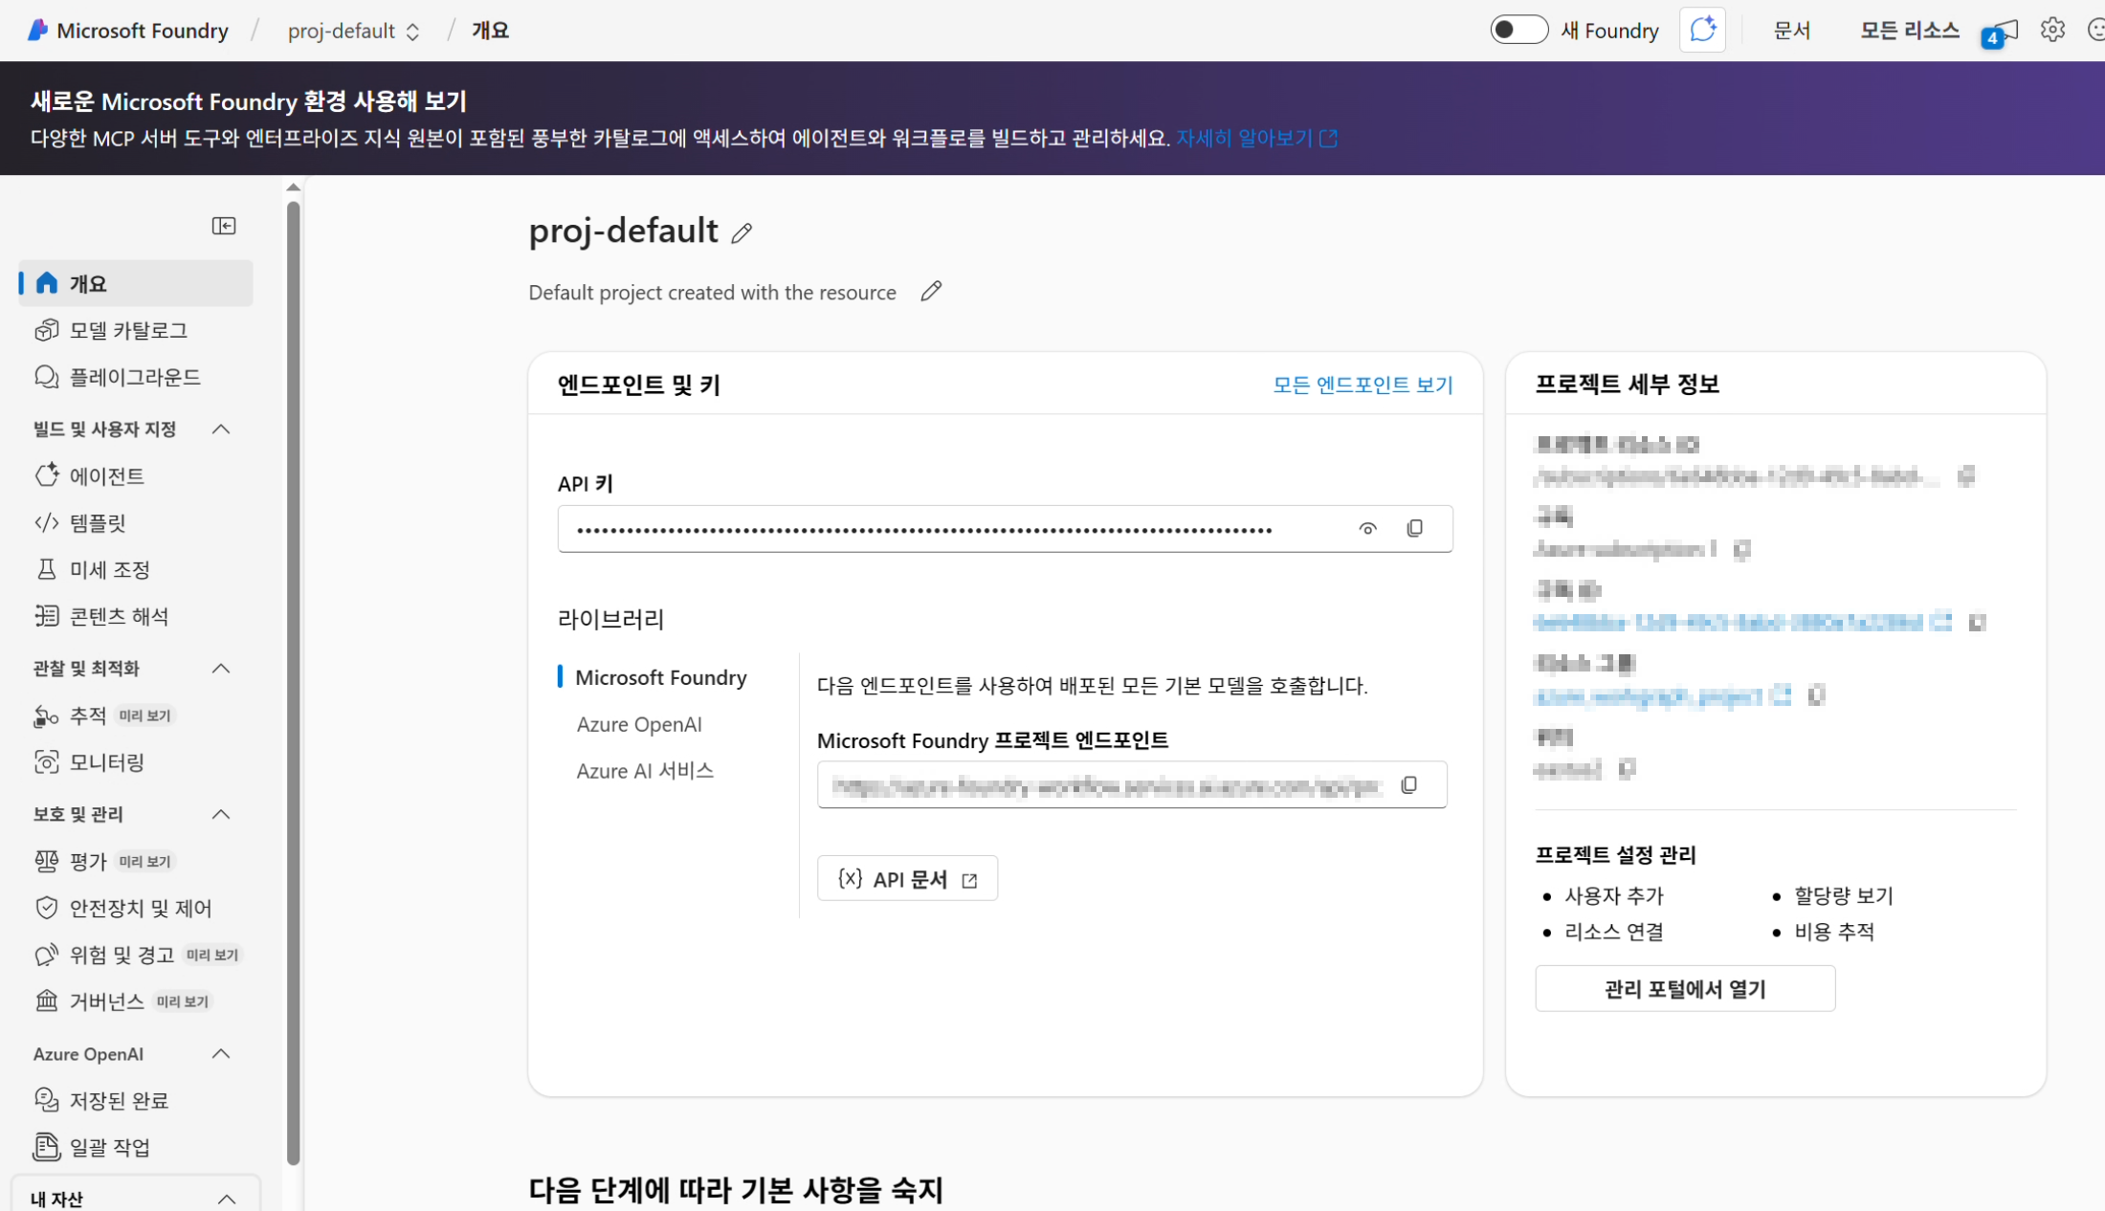The height and width of the screenshot is (1211, 2105).
Task: Collapse the 관찰 및 최적화 section
Action: [221, 668]
